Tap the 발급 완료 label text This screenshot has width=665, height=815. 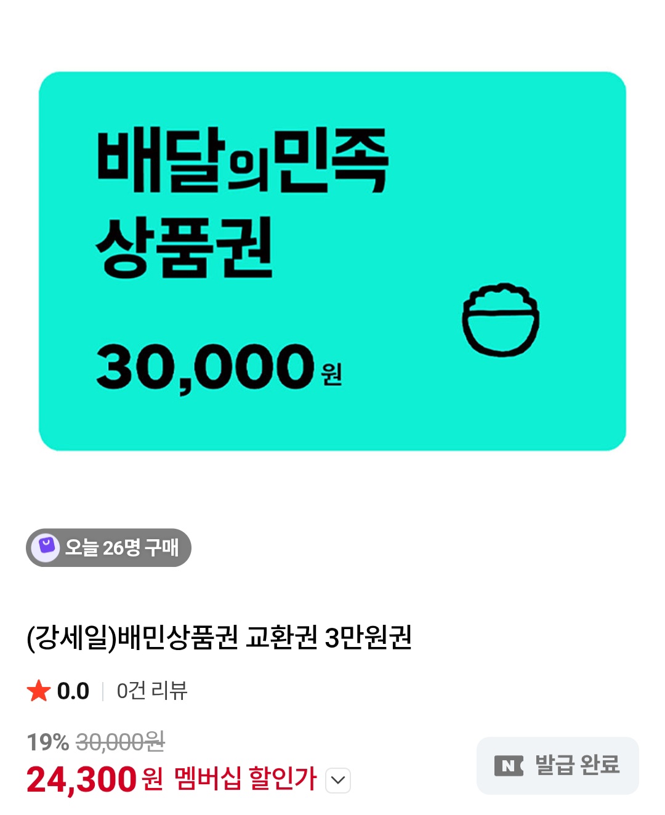click(577, 765)
